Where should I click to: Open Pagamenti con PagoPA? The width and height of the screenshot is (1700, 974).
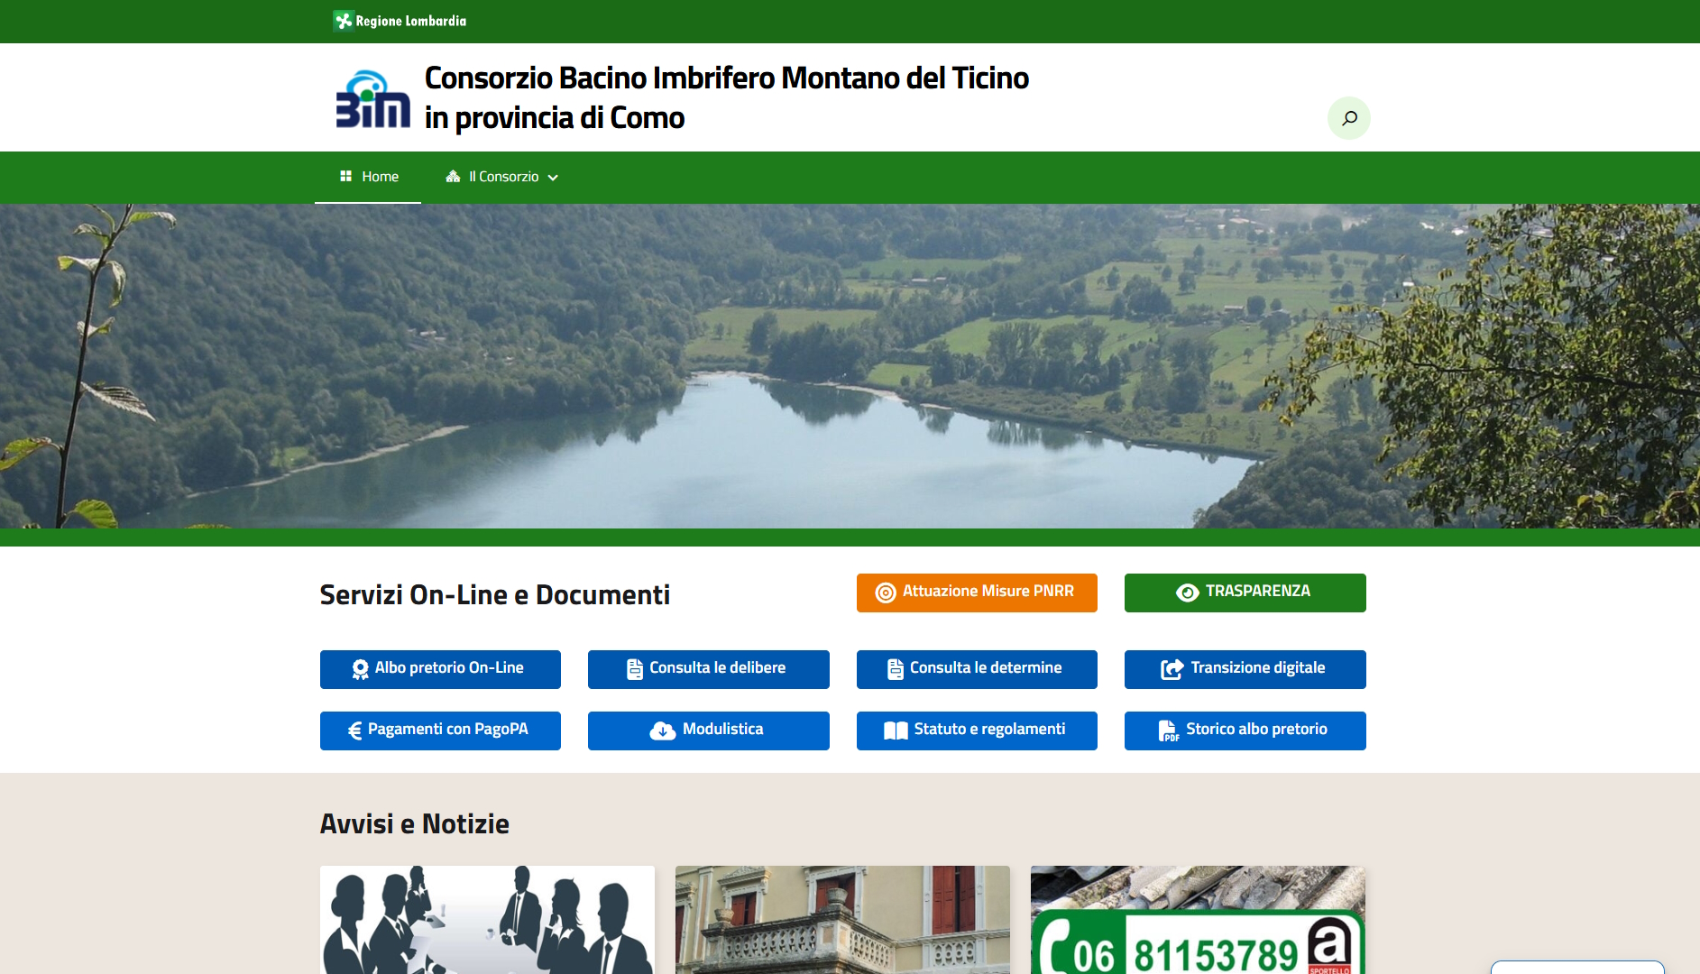tap(440, 730)
